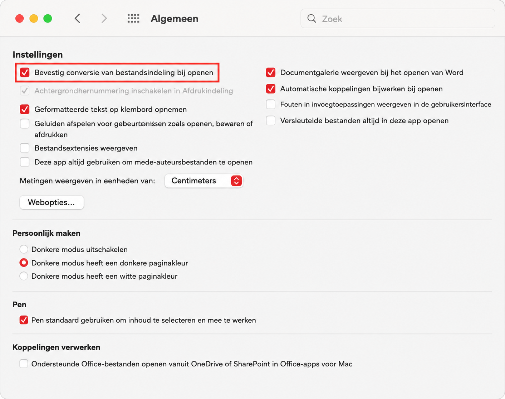Click the Instellingen section heading
This screenshot has height=399, width=505.
pyautogui.click(x=38, y=54)
